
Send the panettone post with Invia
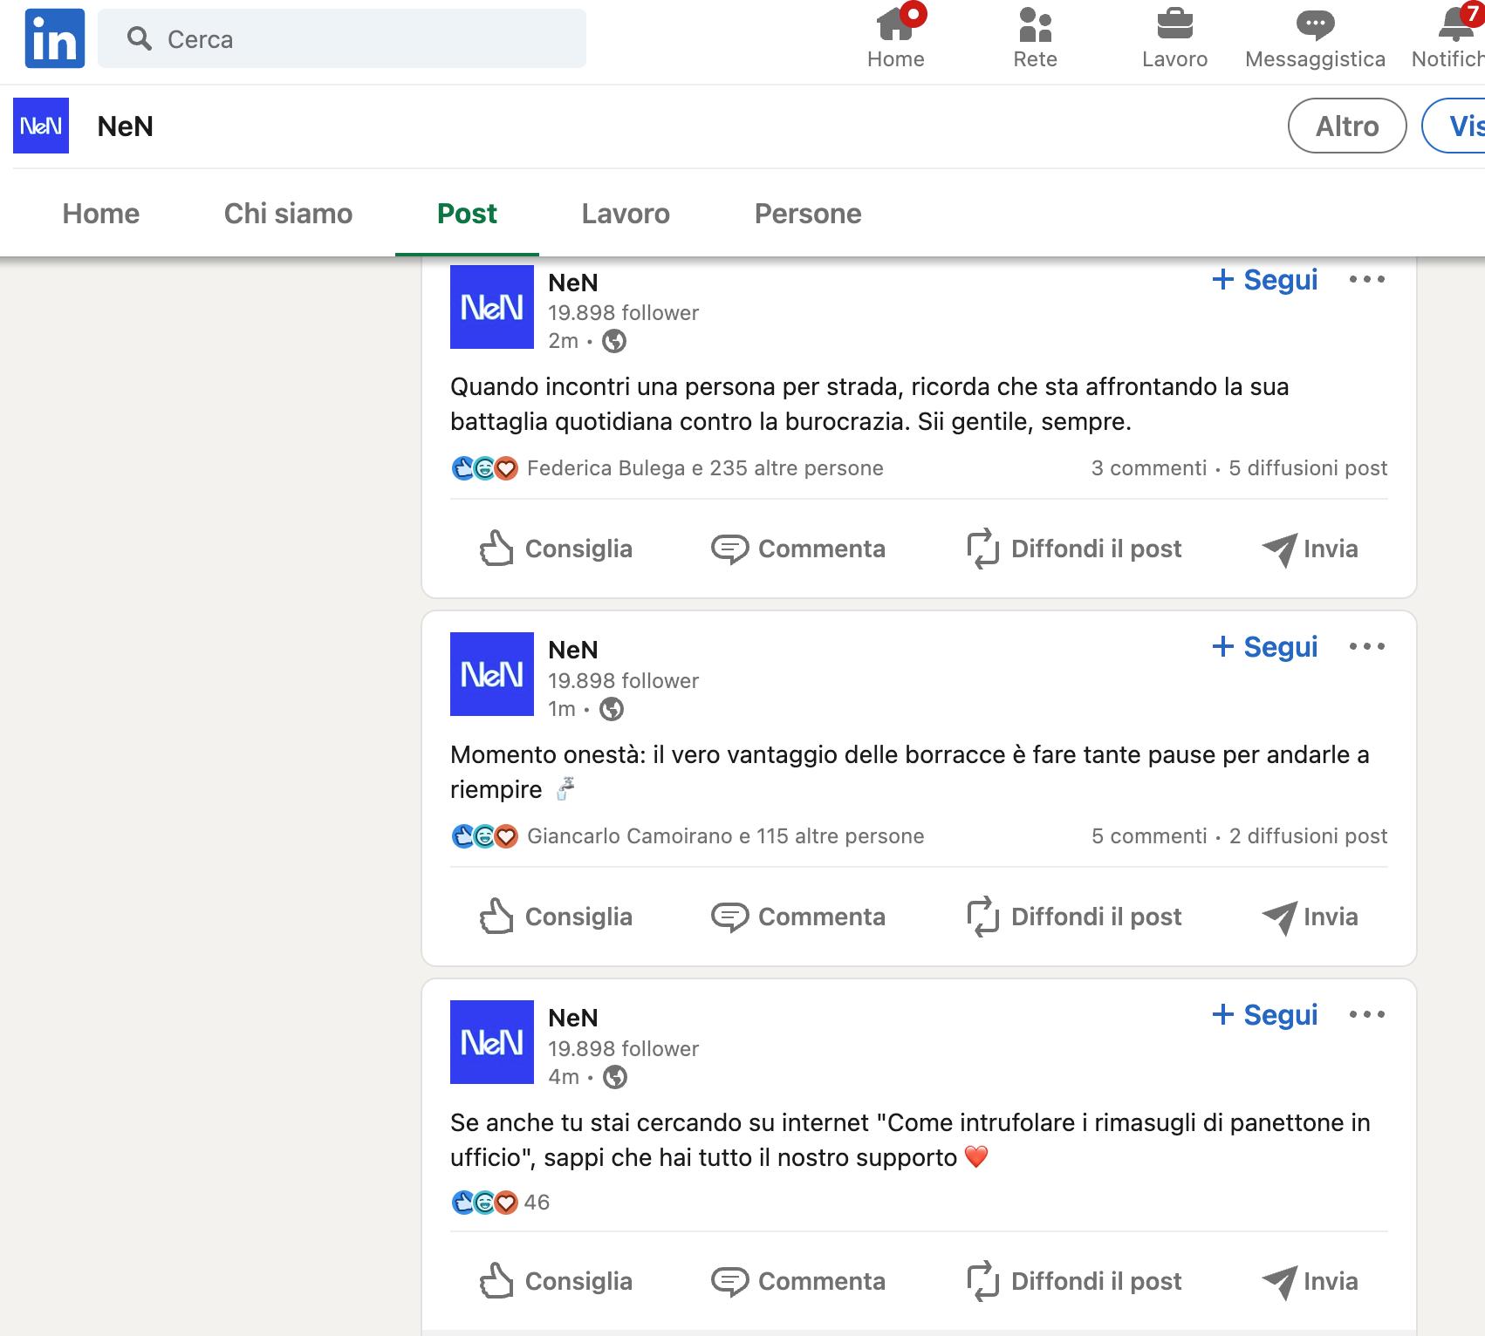(1310, 1281)
